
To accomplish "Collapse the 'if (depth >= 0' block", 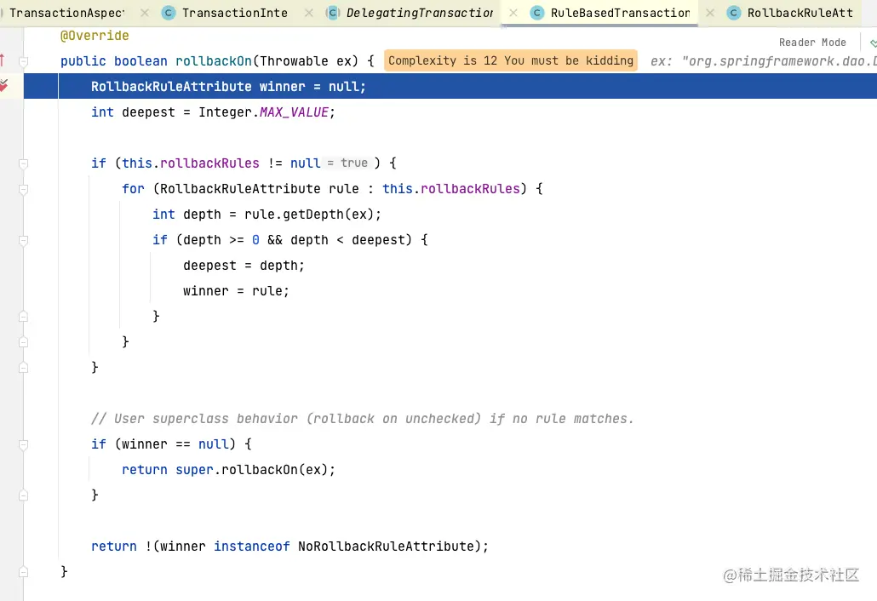I will 24,240.
